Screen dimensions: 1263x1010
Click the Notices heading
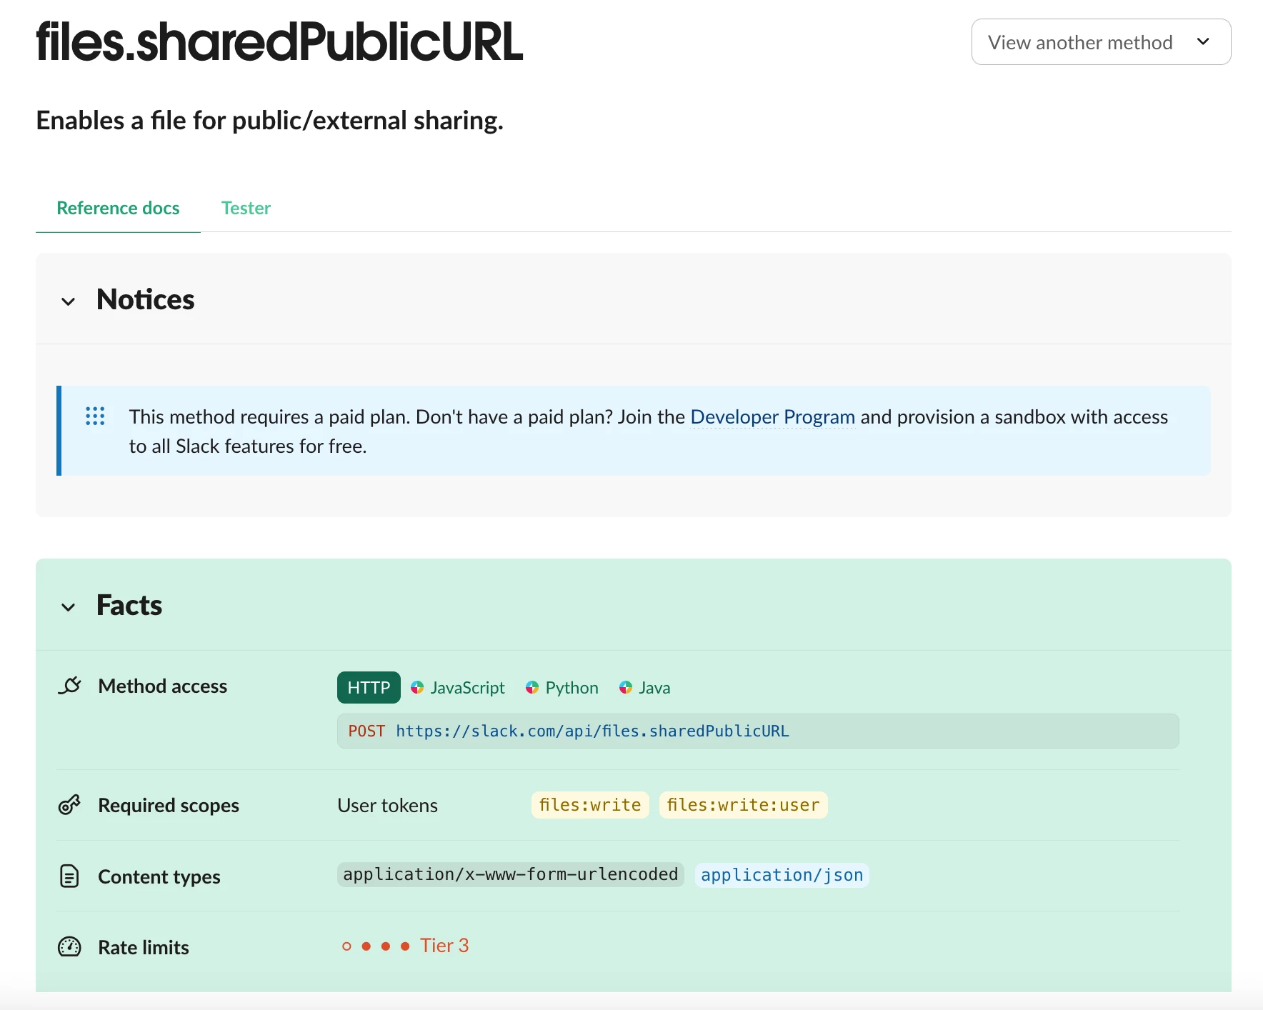point(145,299)
